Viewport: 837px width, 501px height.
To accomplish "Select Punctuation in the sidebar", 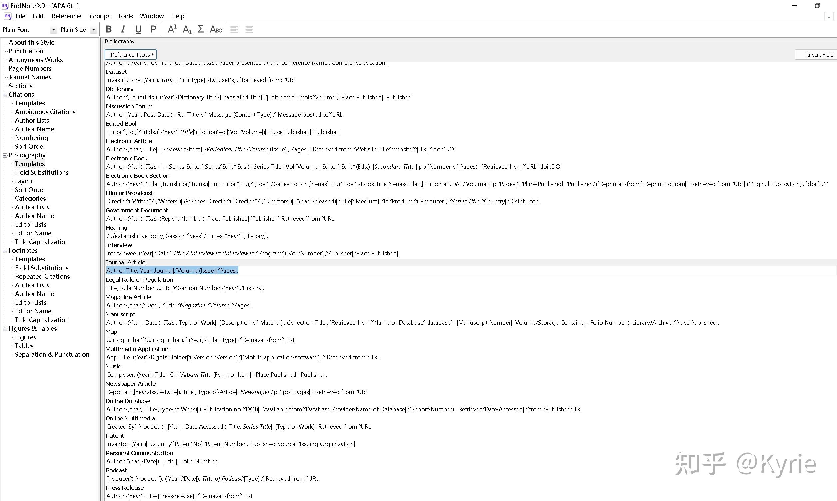I will tap(26, 51).
